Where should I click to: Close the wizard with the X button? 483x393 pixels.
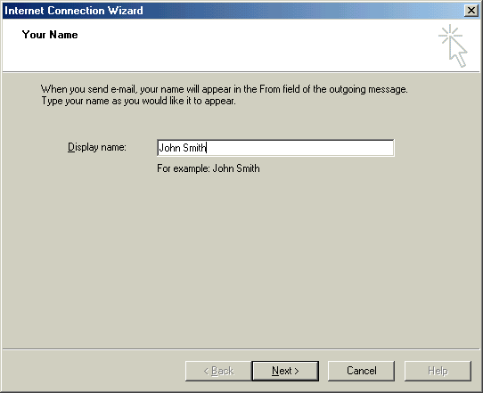pyautogui.click(x=471, y=11)
